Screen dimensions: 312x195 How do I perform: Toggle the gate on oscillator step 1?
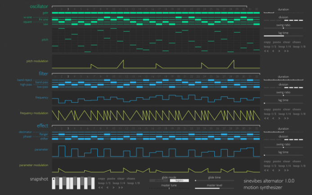pos(55,13)
